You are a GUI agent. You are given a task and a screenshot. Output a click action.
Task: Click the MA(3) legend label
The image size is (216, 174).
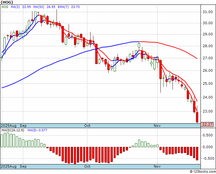[x=15, y=7]
